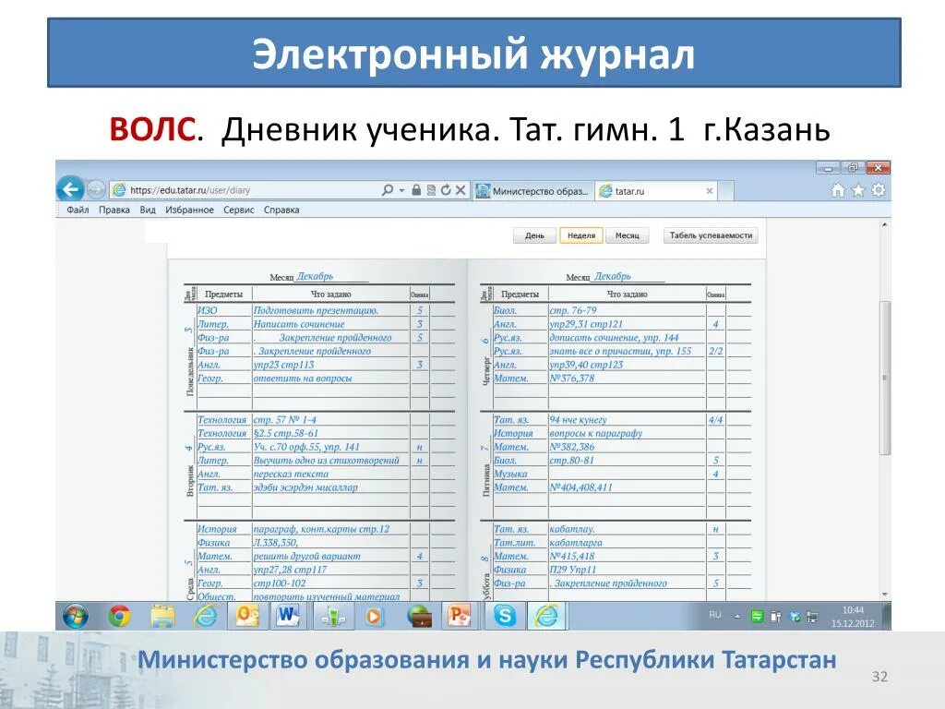Screen dimensions: 945x709
Task: Click the scrollbar down arrow
Action: click(885, 594)
